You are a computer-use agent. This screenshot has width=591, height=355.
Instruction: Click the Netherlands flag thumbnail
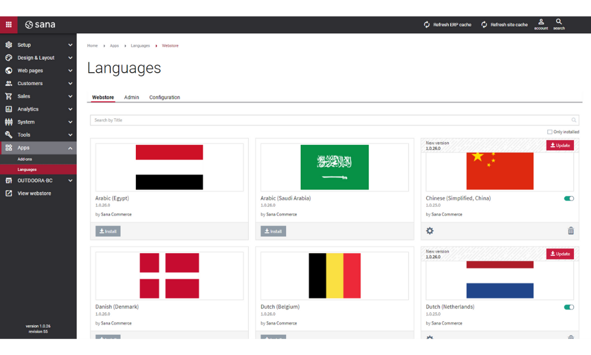coord(500,279)
